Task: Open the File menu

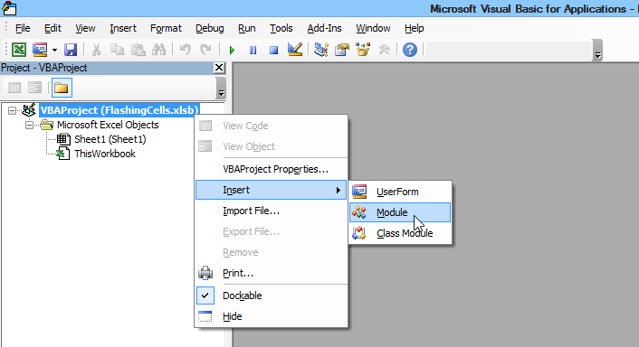Action: 23,29
